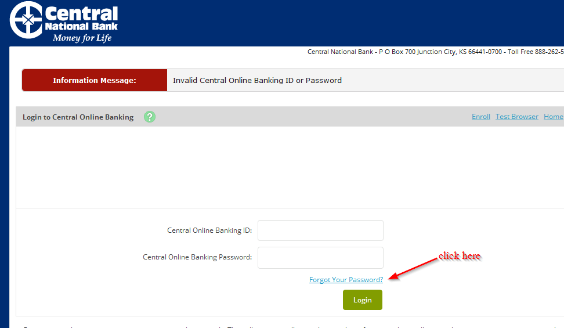This screenshot has height=328, width=564.
Task: Select the 'Information Message:' red label
Action: 95,80
